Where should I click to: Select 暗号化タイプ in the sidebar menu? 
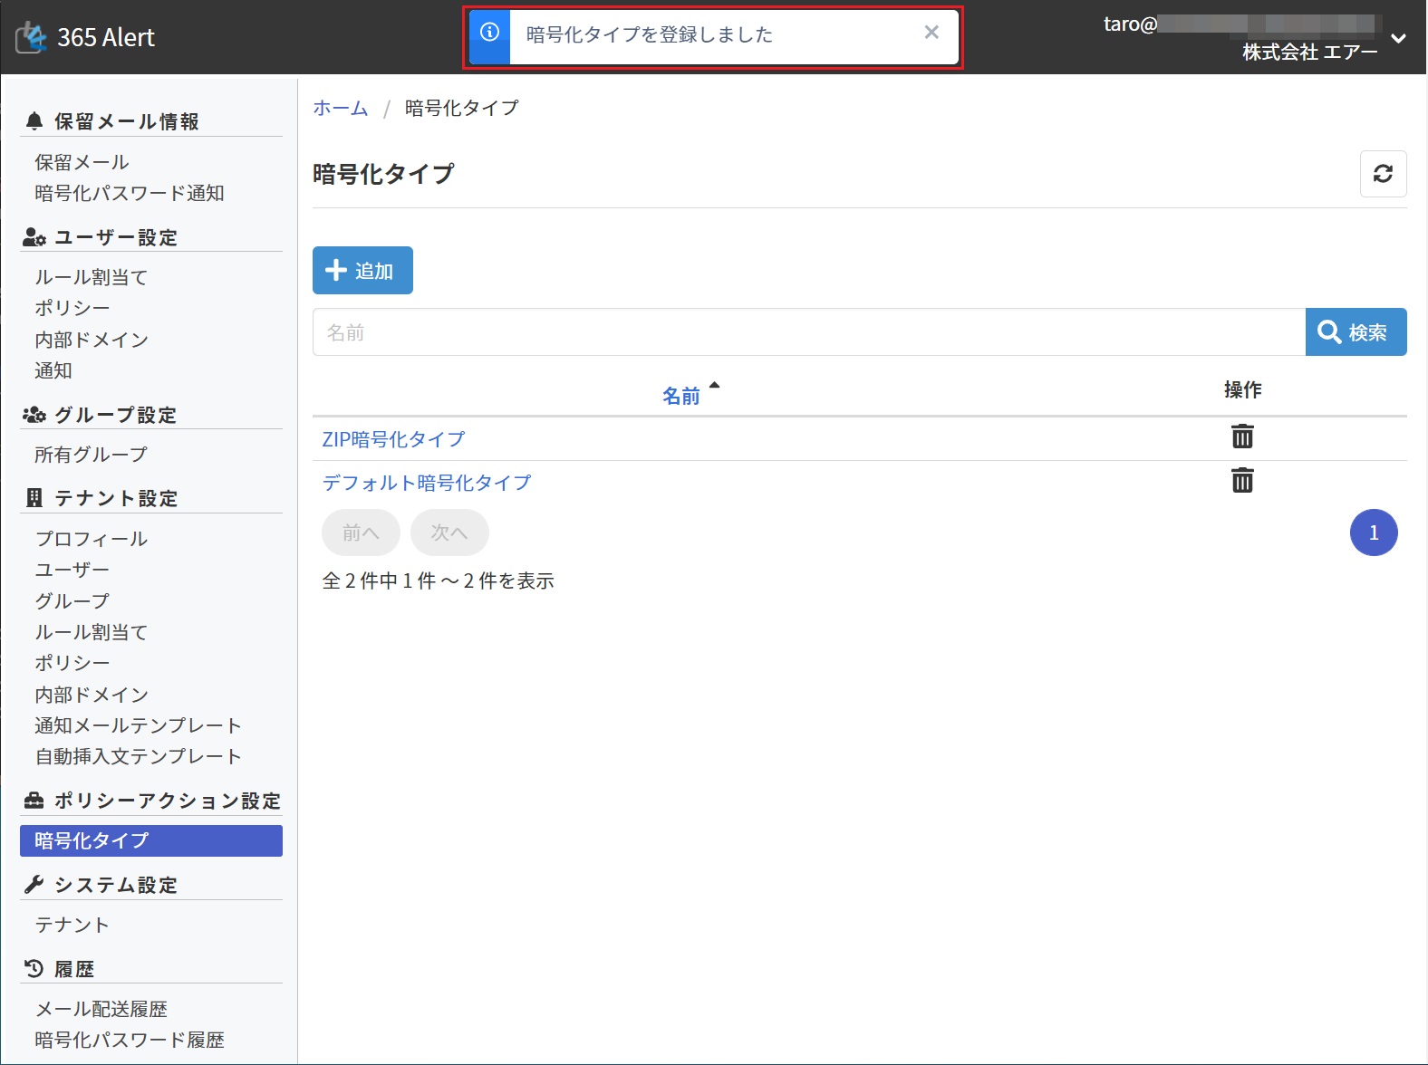(150, 840)
